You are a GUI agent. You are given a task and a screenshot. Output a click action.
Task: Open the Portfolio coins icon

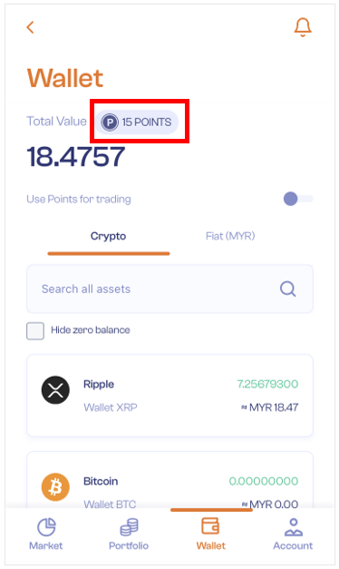pyautogui.click(x=129, y=527)
